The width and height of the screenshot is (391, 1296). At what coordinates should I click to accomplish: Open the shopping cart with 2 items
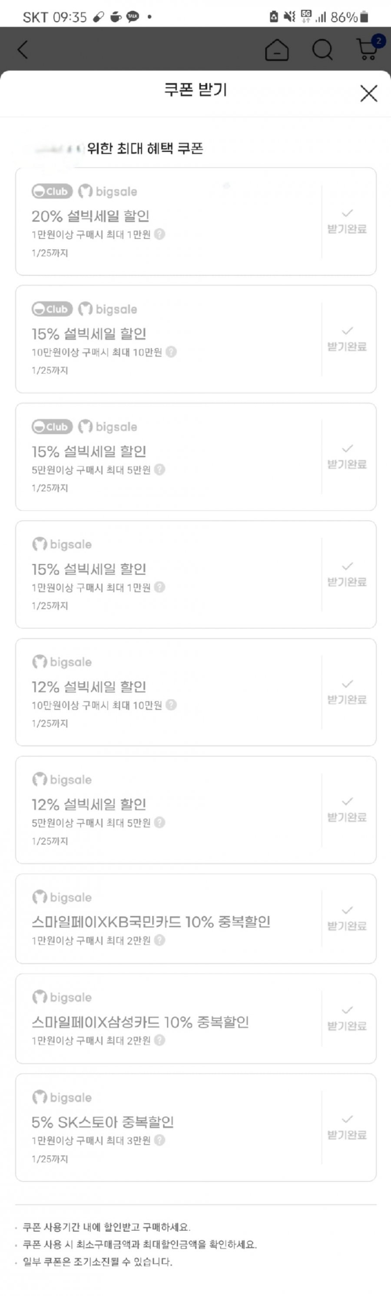[369, 48]
